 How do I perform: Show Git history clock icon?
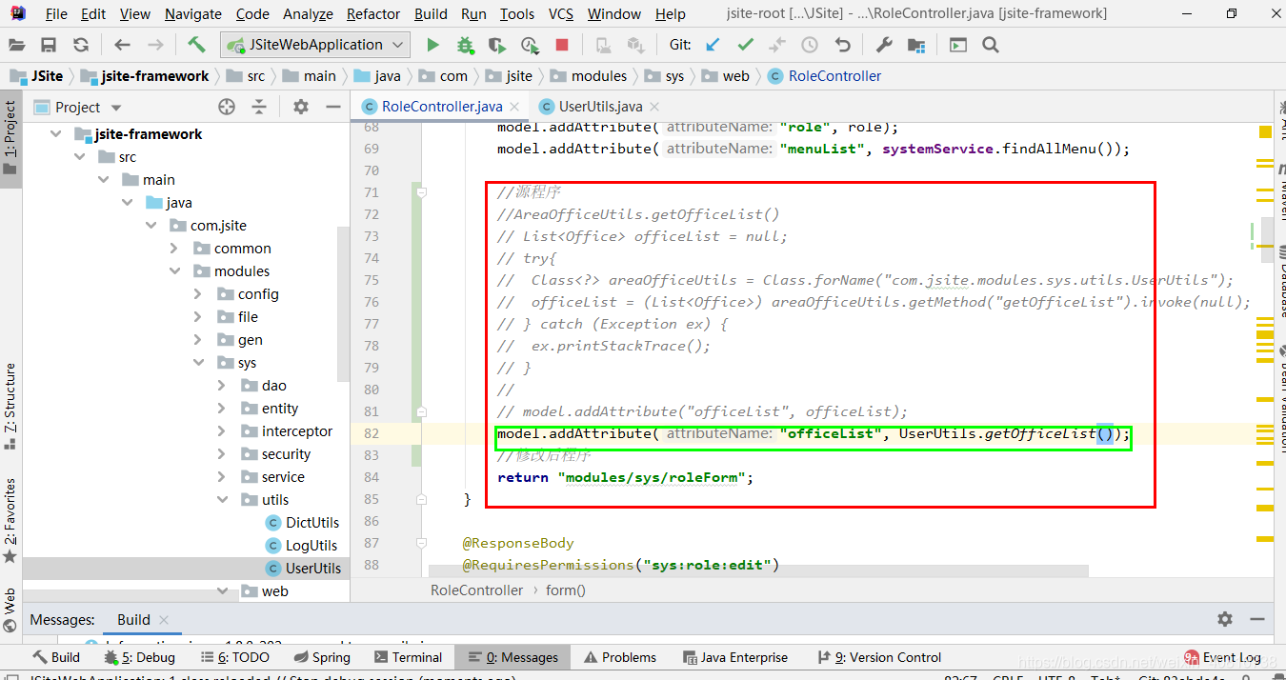[x=810, y=45]
